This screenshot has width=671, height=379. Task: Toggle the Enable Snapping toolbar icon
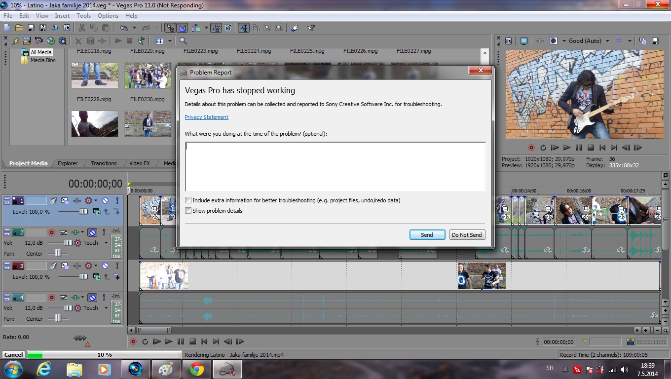(x=170, y=28)
